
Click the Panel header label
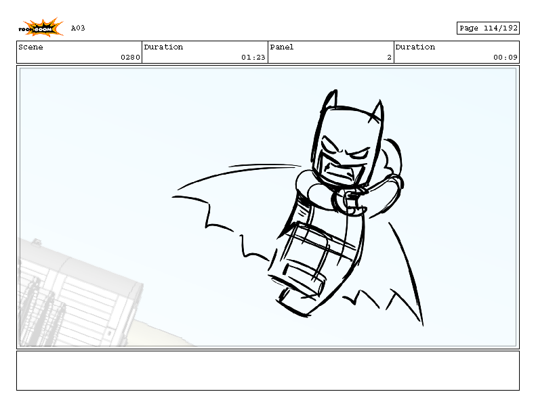click(x=282, y=47)
